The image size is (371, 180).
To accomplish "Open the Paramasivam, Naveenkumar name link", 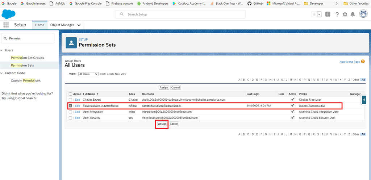I will [x=101, y=106].
